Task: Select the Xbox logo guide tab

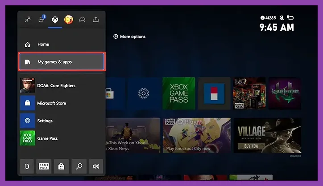Action: pos(55,20)
